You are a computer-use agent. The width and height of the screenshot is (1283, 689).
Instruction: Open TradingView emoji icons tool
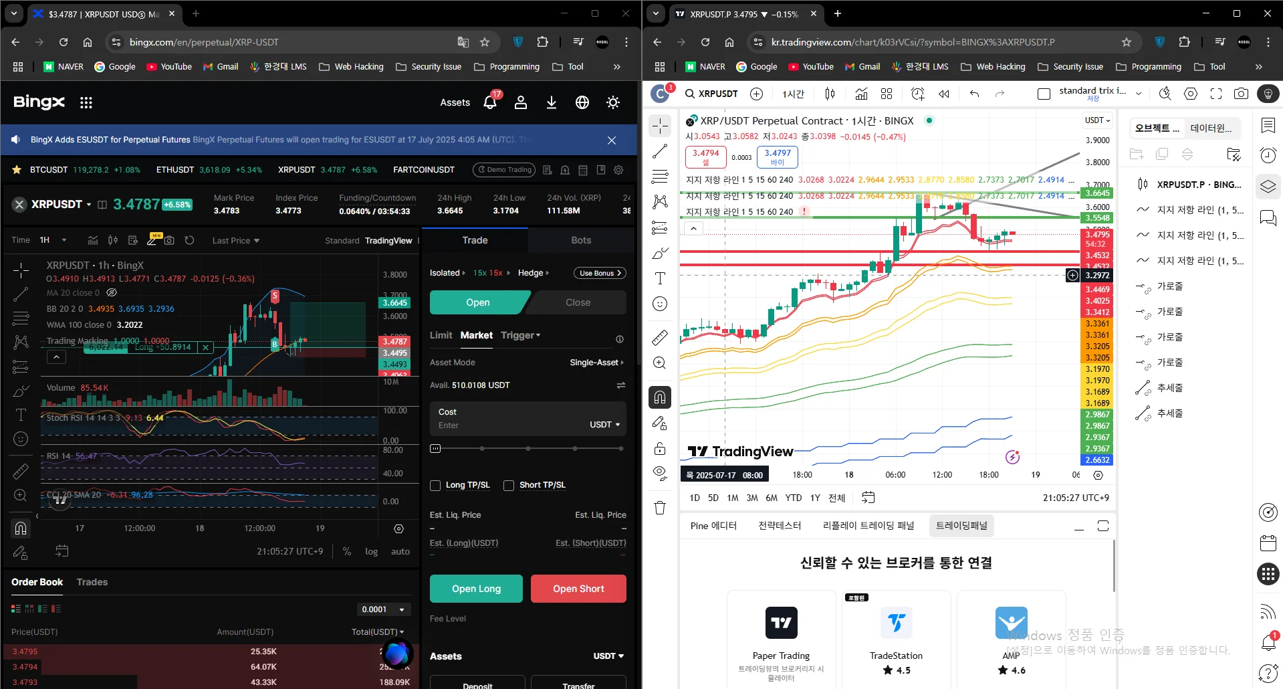(x=660, y=304)
